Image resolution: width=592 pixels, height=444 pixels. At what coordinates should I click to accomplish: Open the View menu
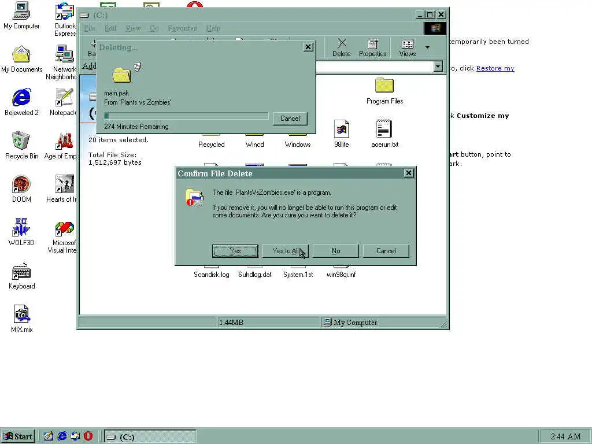click(133, 28)
